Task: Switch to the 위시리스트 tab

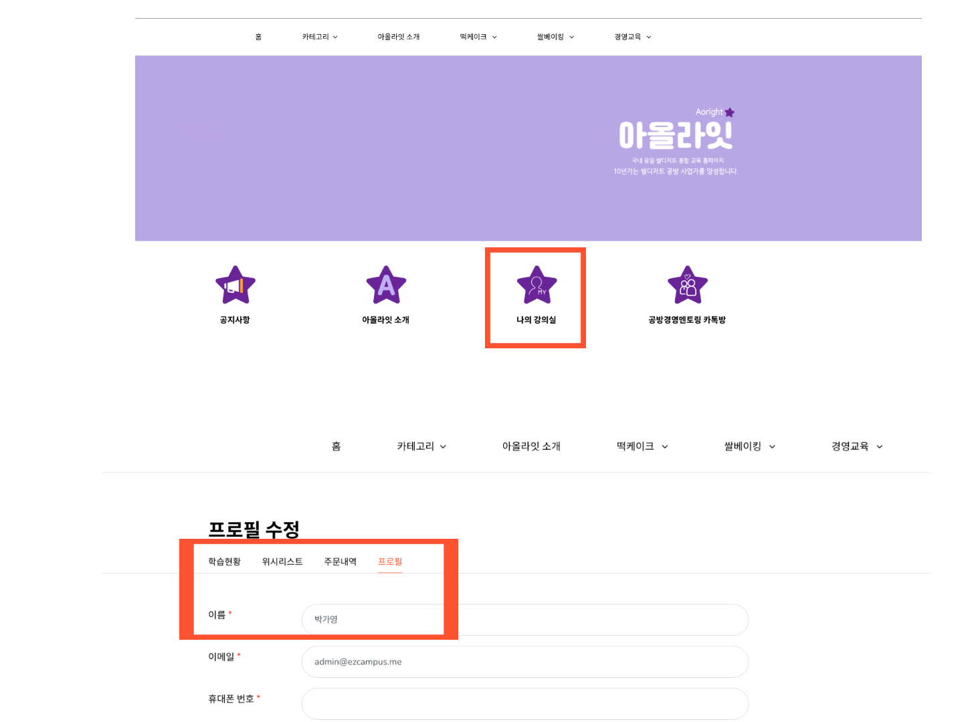Action: [x=282, y=562]
